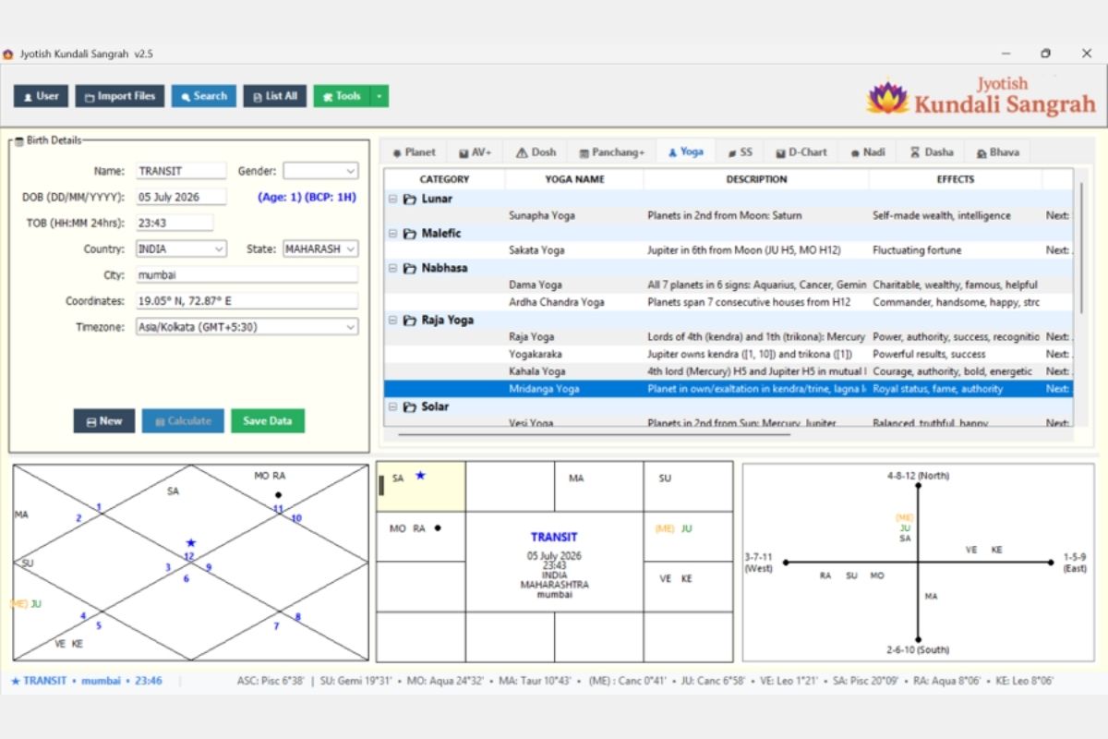
Task: Click the app icon in title bar
Action: (x=8, y=54)
